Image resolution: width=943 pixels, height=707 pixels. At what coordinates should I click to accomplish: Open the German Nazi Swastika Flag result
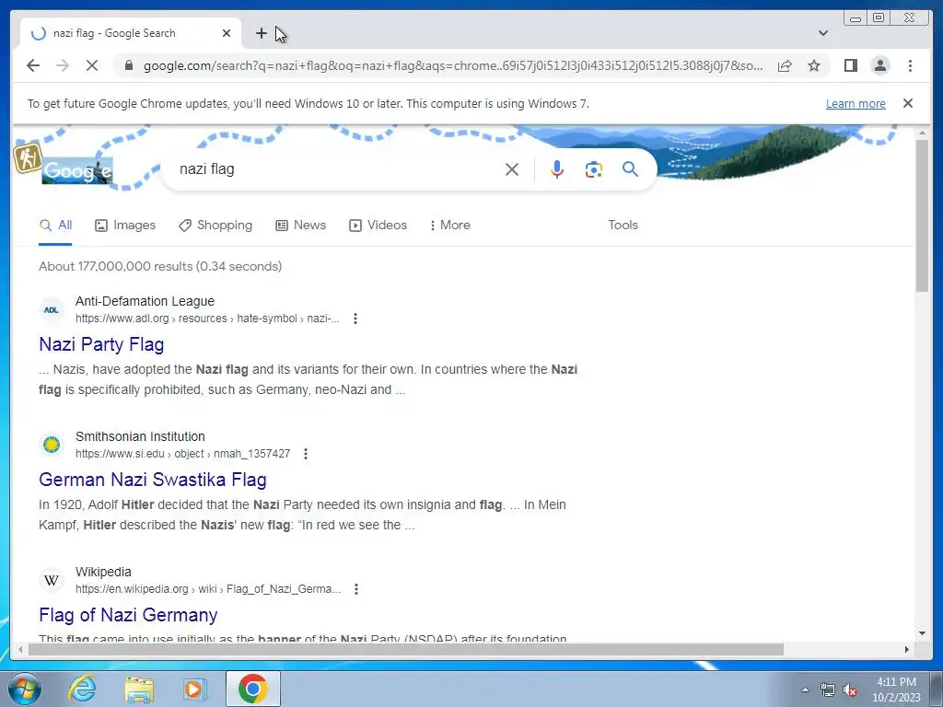tap(152, 480)
